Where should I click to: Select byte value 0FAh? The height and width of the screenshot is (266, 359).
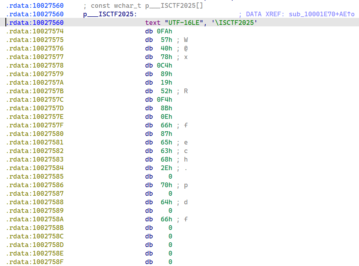click(x=165, y=31)
